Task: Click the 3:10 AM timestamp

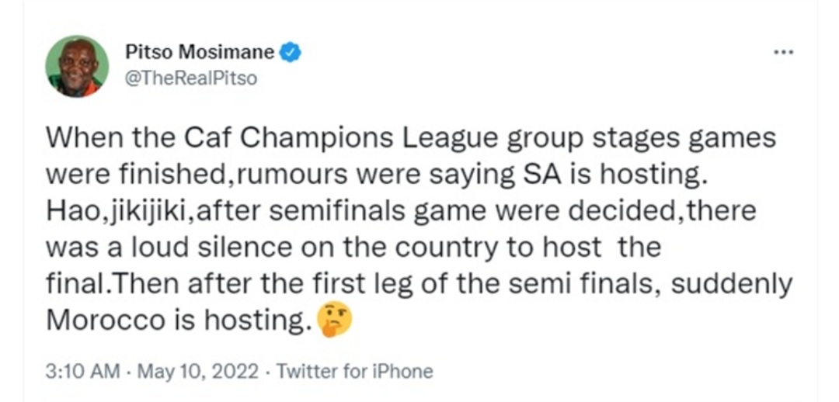Action: point(83,372)
